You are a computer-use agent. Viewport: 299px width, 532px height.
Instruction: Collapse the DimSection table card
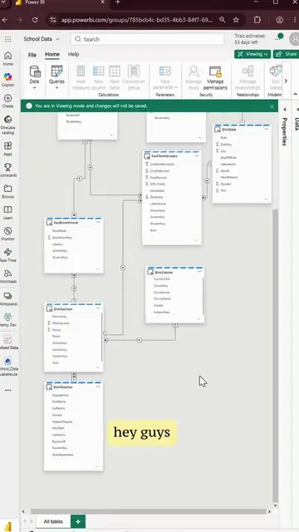click(98, 367)
